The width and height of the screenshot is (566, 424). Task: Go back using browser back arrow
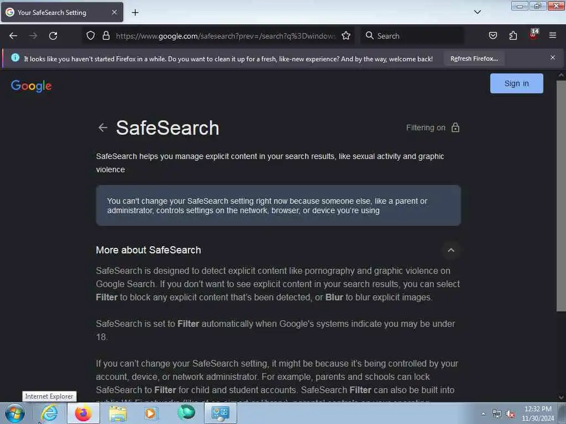(x=13, y=36)
